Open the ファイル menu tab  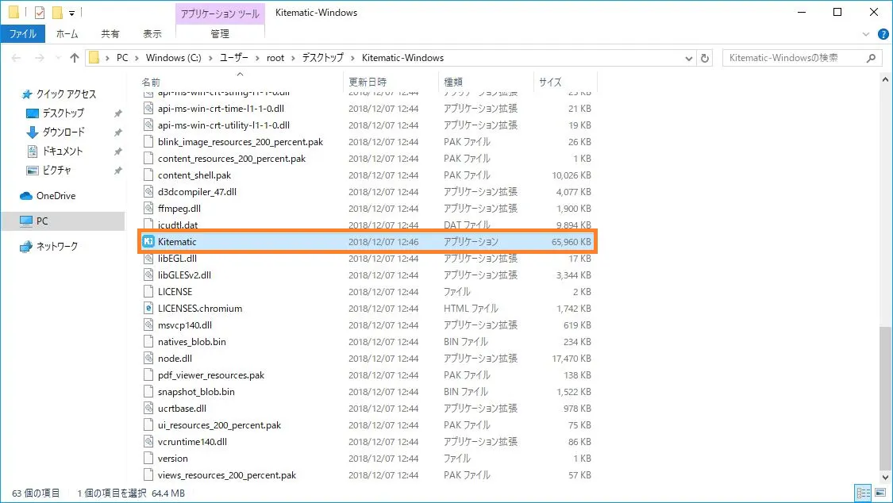click(x=23, y=34)
